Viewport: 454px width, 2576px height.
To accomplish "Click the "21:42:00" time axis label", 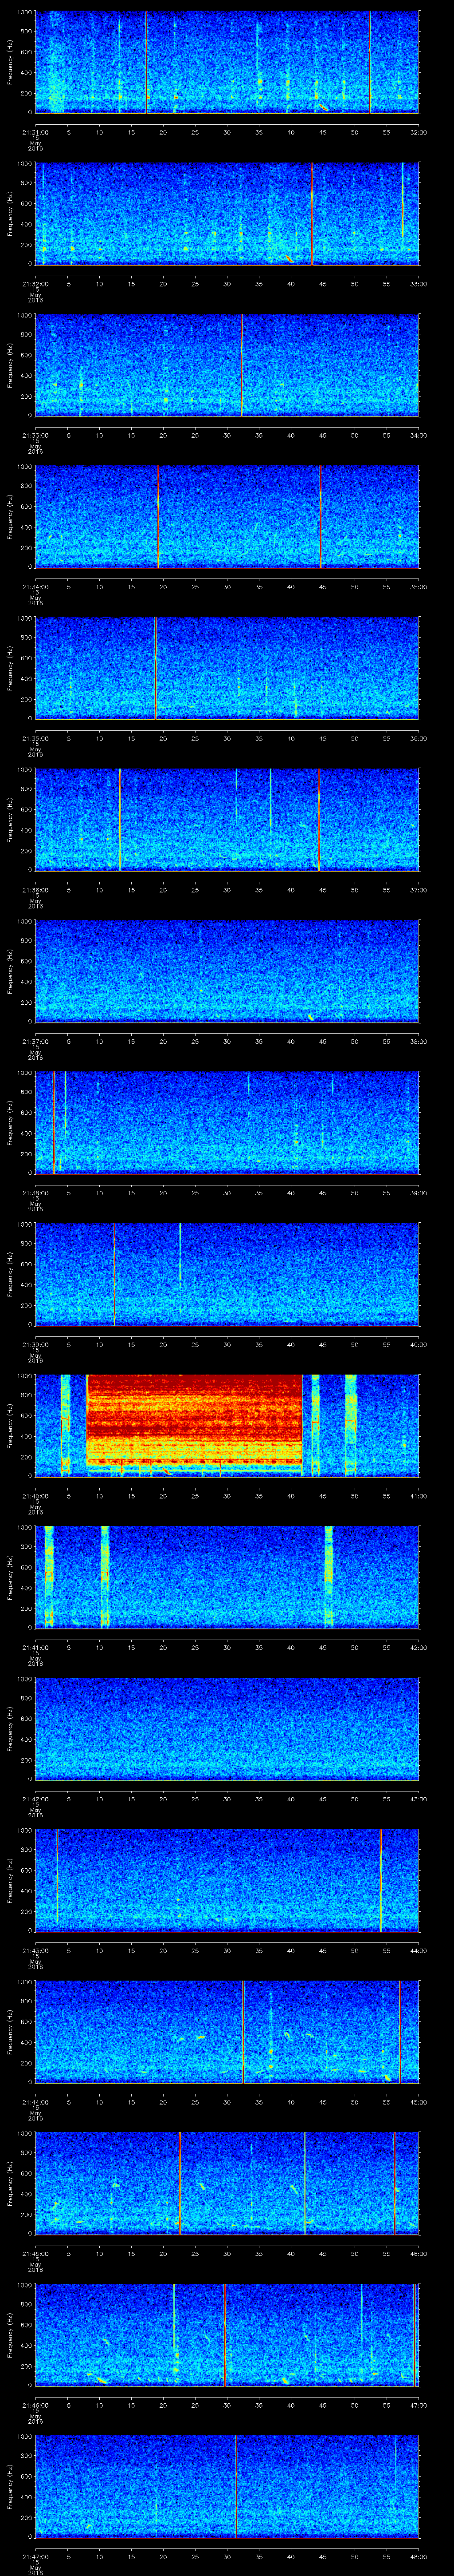I will 35,1798.
